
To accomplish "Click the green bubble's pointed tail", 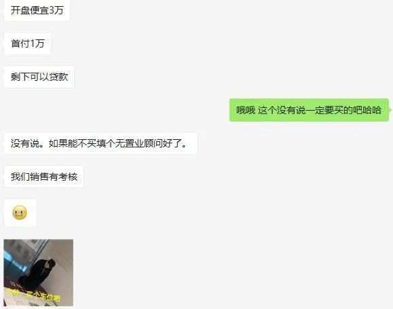I will pyautogui.click(x=390, y=110).
